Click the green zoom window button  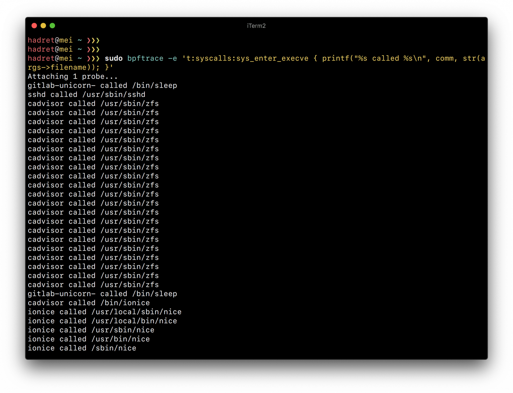click(x=52, y=26)
